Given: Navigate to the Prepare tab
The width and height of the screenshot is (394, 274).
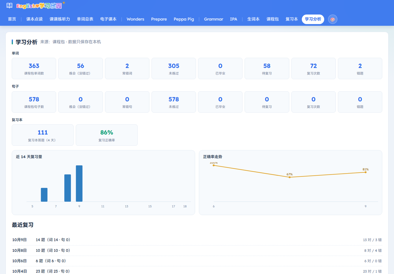Looking at the screenshot, I should (x=159, y=19).
